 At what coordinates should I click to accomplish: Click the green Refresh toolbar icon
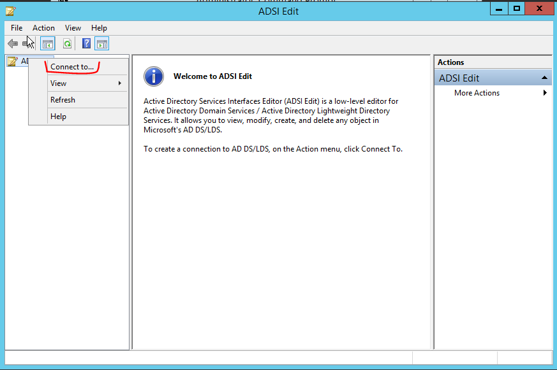click(x=67, y=44)
